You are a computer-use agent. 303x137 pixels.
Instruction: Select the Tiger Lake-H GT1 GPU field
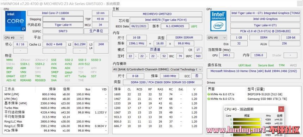265,25
